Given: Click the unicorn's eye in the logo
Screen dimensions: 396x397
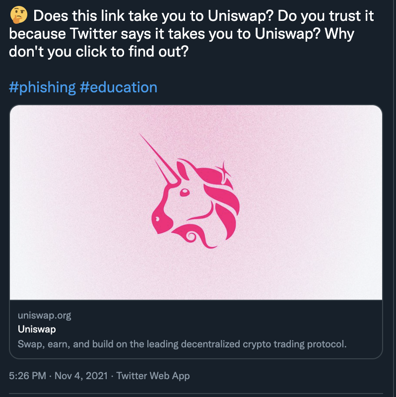Looking at the screenshot, I should coord(185,193).
